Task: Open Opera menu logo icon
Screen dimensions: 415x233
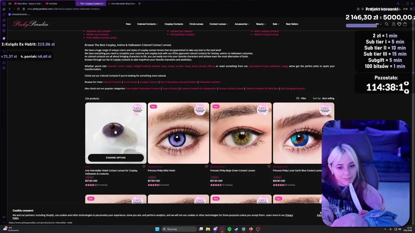Action: (4, 4)
